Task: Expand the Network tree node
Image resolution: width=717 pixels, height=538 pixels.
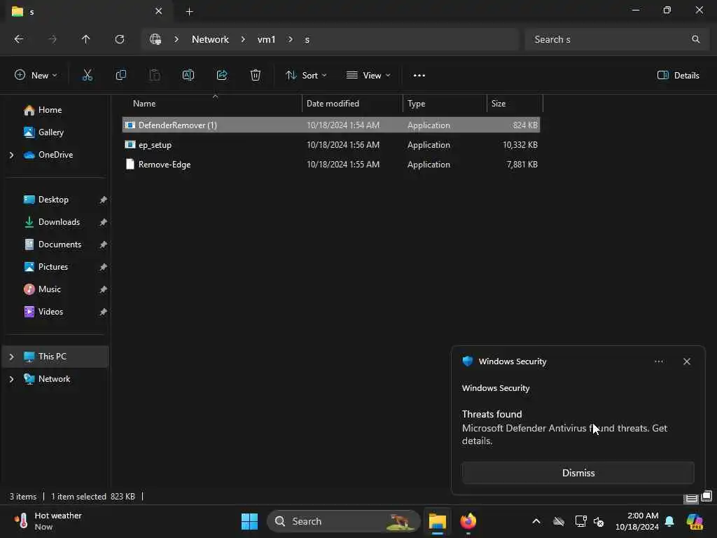Action: click(x=11, y=379)
